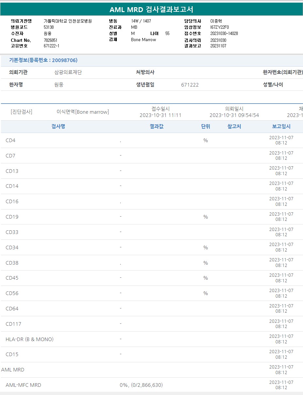The image size is (303, 395).
Task: Click specimen value Bone Marrow in header
Action: [144, 40]
